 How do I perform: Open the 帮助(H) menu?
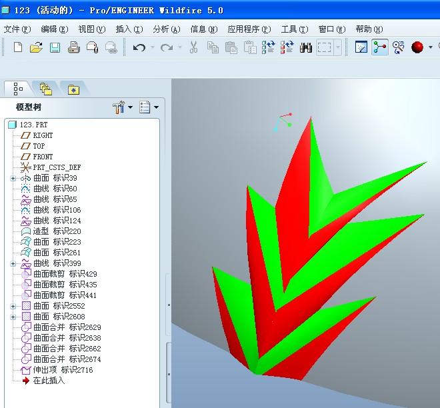point(369,29)
